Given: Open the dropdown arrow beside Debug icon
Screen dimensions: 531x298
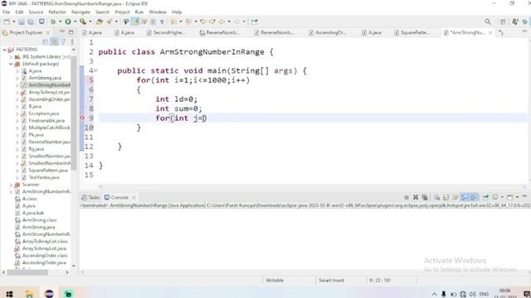Looking at the screenshot, I should click(x=60, y=22).
